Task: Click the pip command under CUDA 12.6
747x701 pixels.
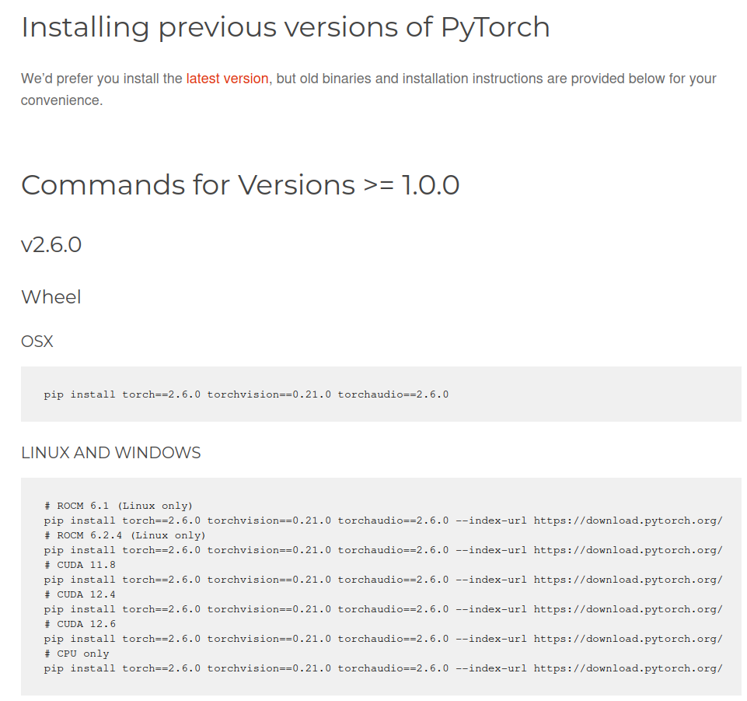Action: point(383,639)
